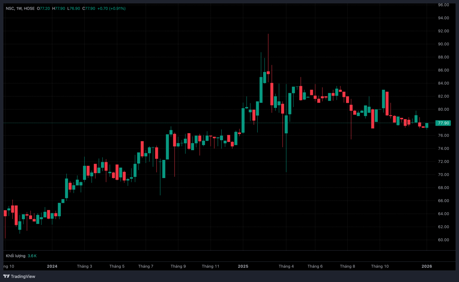The width and height of the screenshot is (459, 282).
Task: Click the close value C77.90 in legend
Action: pos(89,9)
